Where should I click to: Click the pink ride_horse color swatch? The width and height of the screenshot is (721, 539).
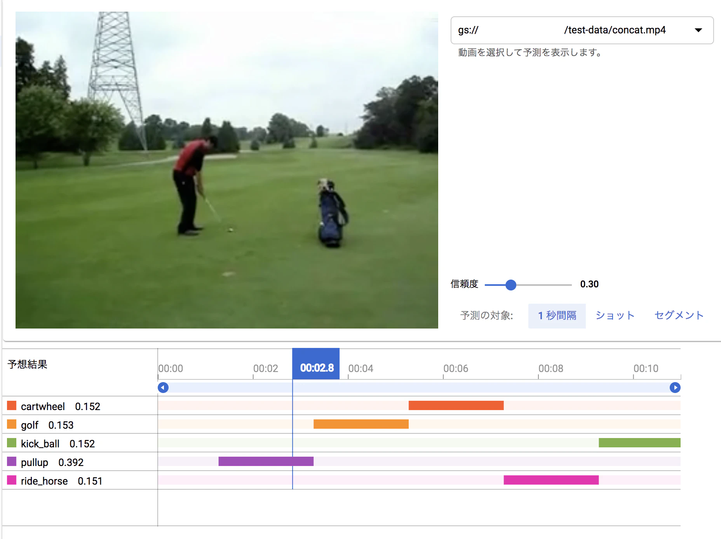point(12,480)
